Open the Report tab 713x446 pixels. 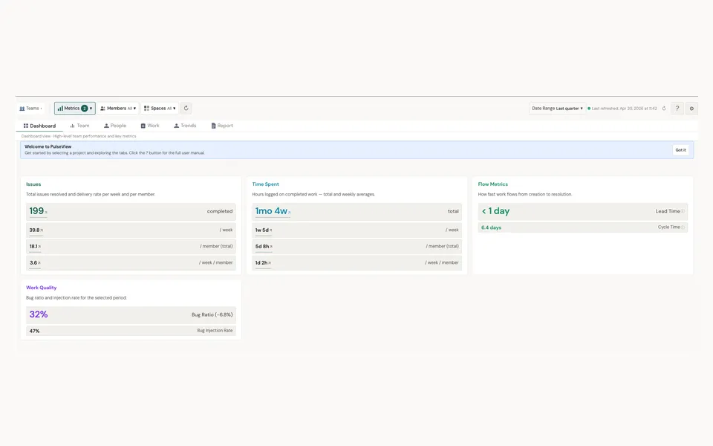(x=222, y=126)
